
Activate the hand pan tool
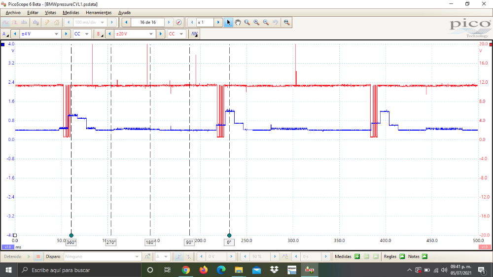(x=238, y=22)
